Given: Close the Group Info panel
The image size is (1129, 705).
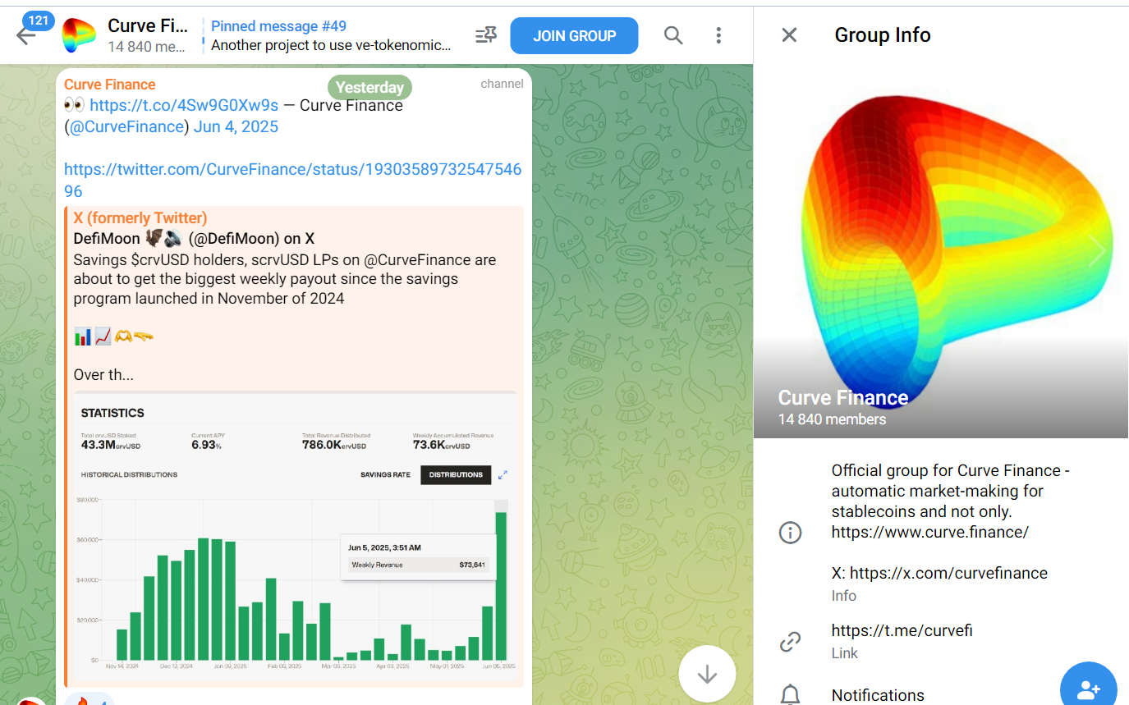Looking at the screenshot, I should coord(789,35).
